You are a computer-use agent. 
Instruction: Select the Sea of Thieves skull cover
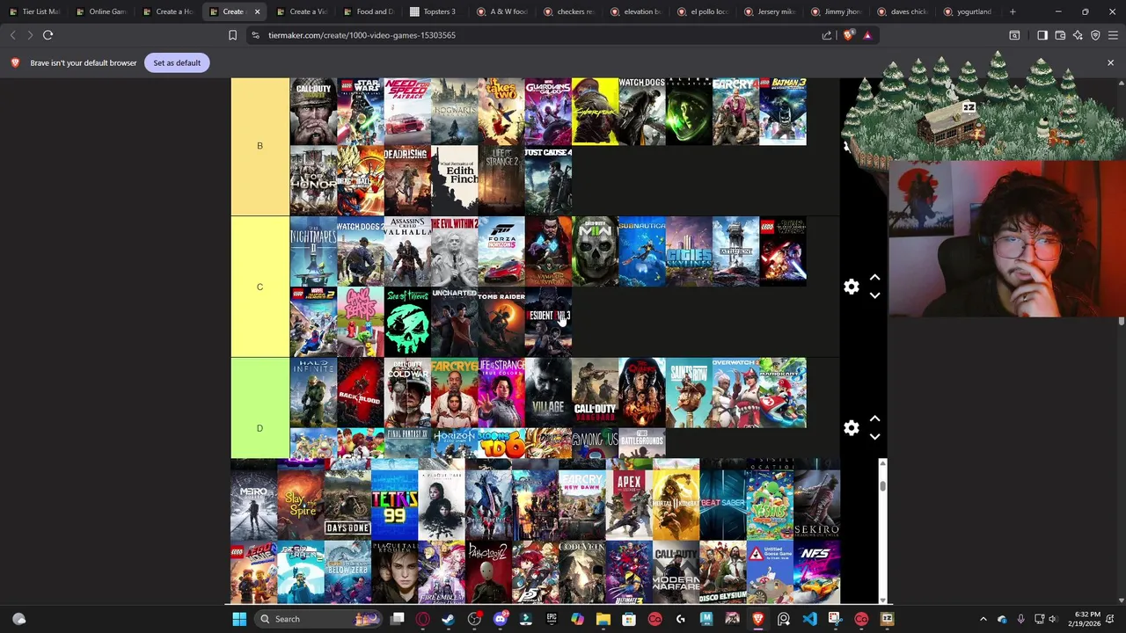pos(407,322)
